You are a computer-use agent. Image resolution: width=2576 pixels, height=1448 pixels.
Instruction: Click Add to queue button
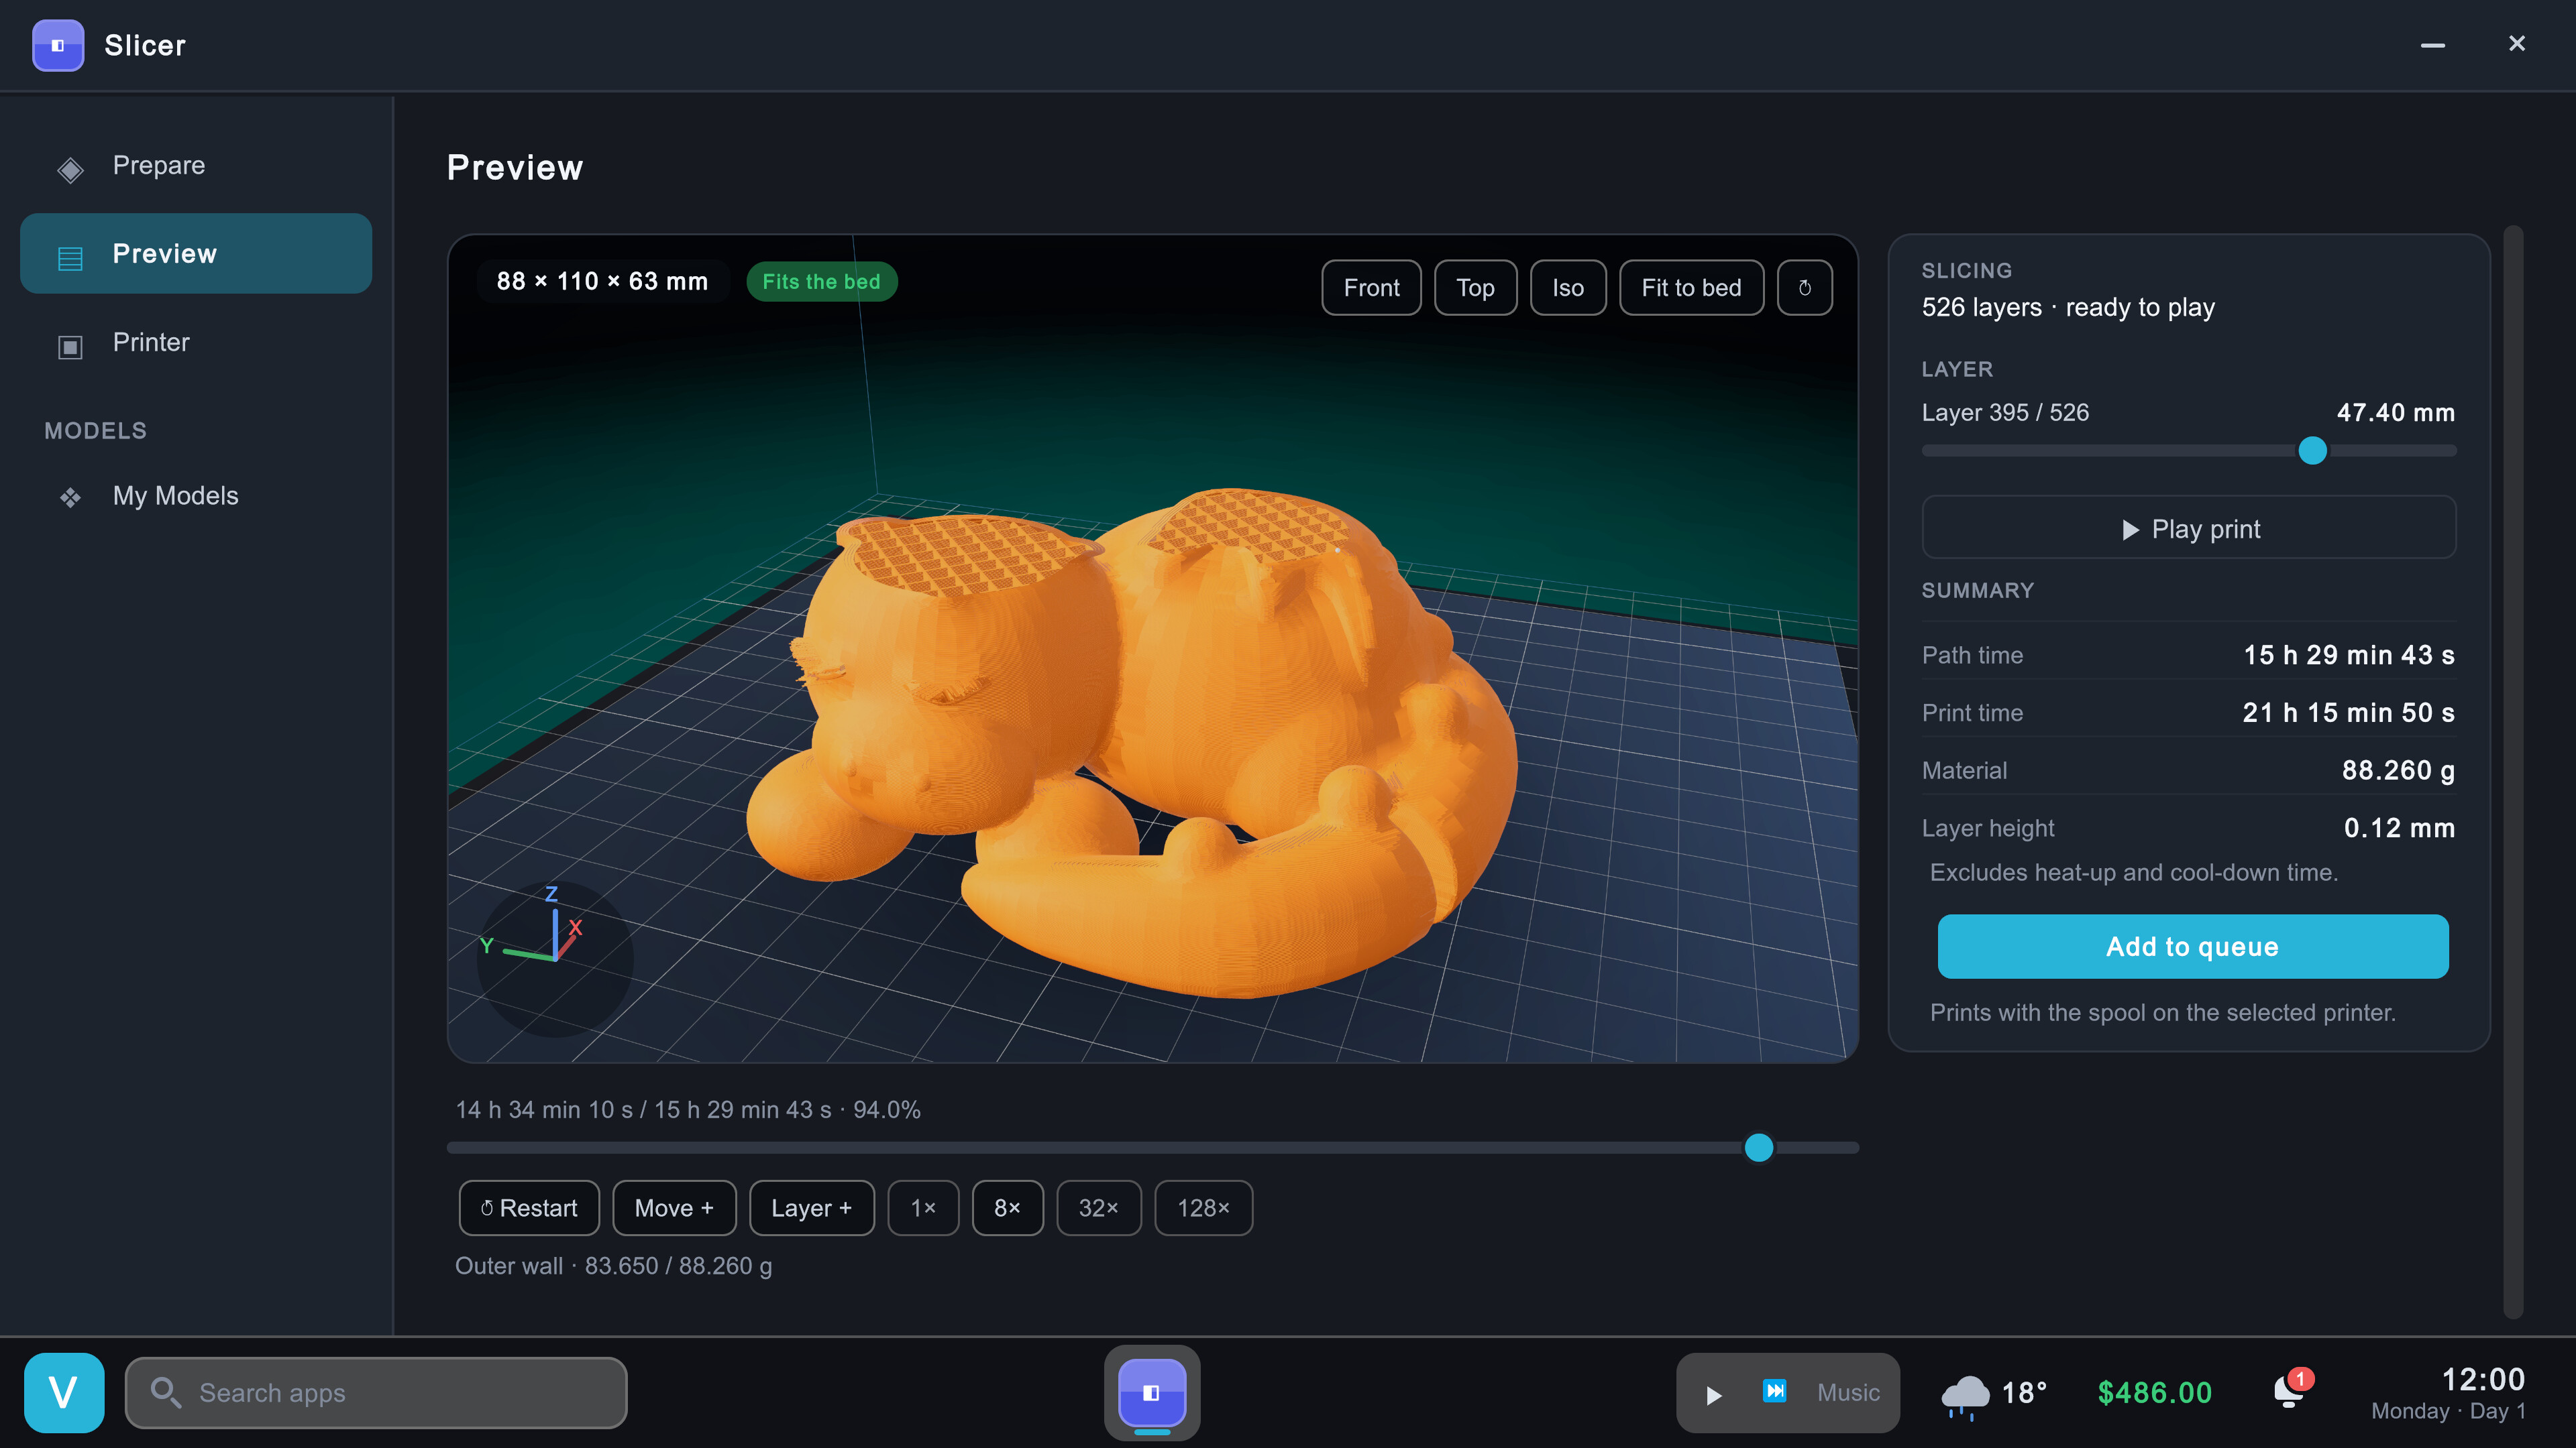[x=2192, y=947]
